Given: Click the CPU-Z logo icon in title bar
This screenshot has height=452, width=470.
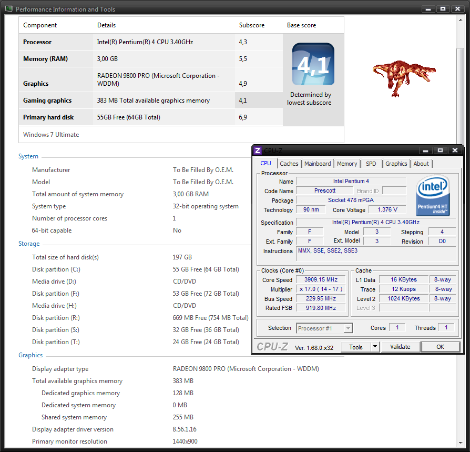Looking at the screenshot, I should click(258, 150).
